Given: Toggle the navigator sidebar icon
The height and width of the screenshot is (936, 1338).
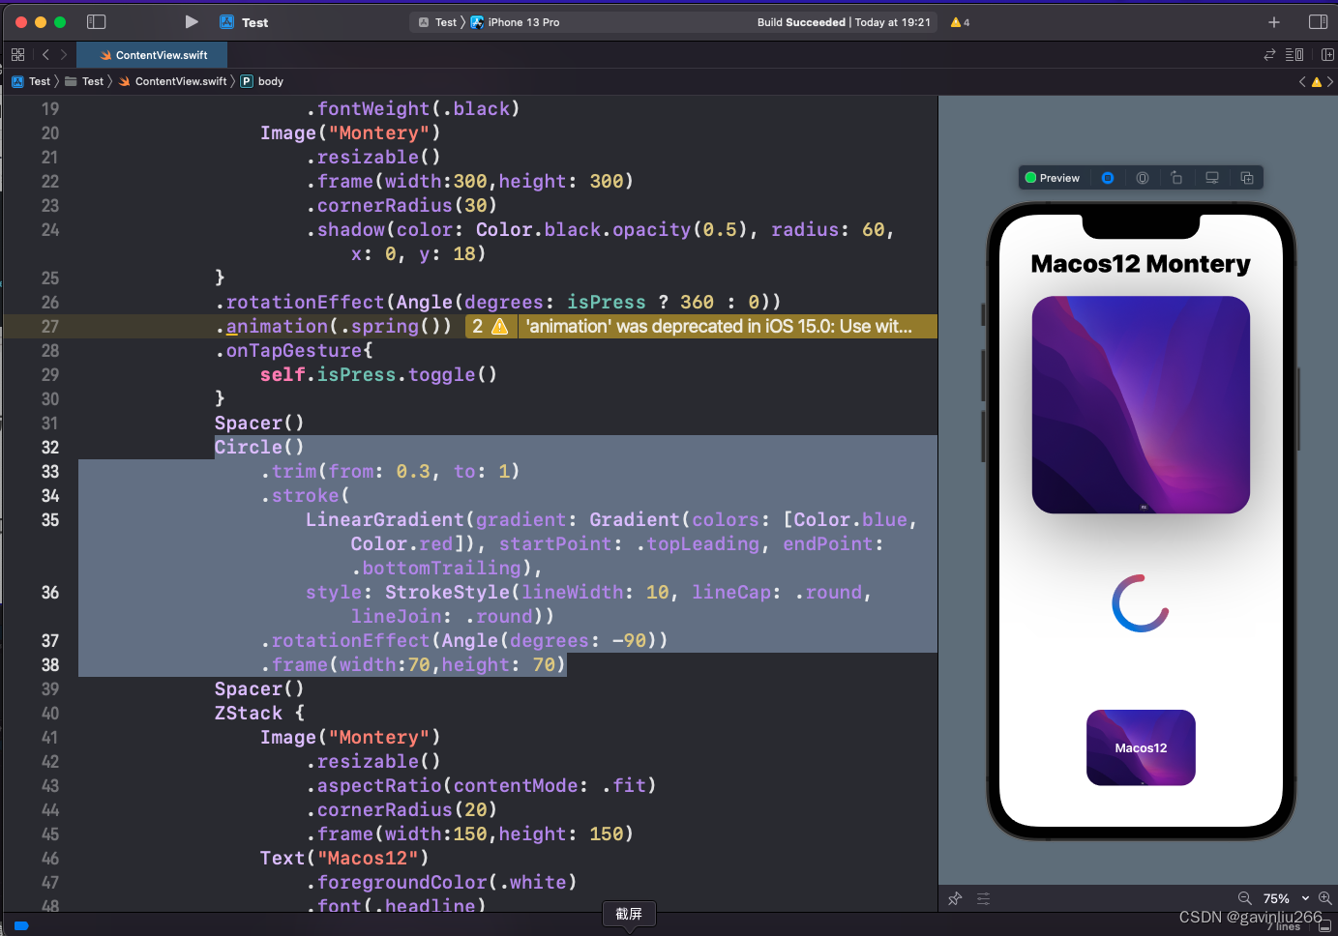Looking at the screenshot, I should [96, 21].
